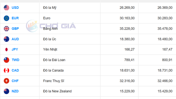Click the Canada flag icon

coord(6,70)
